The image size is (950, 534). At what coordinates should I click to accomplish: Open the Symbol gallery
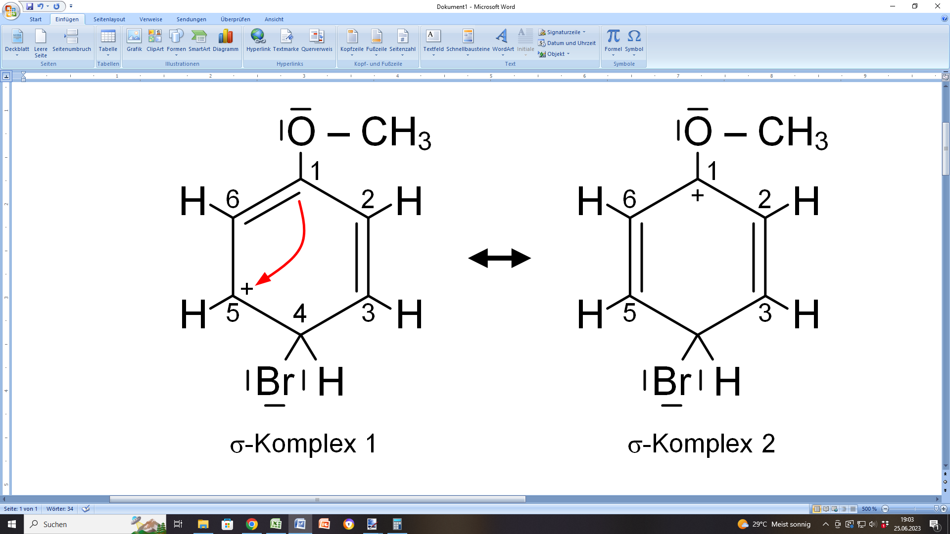(x=634, y=43)
